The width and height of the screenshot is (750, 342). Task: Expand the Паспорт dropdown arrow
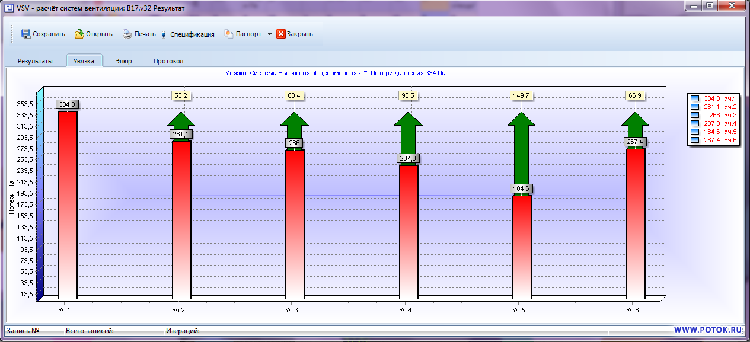pyautogui.click(x=270, y=34)
